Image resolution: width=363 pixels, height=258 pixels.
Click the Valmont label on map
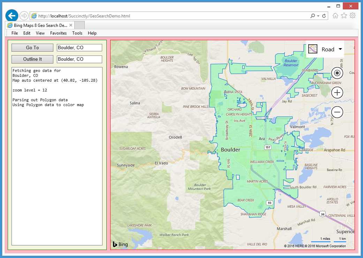297,127
